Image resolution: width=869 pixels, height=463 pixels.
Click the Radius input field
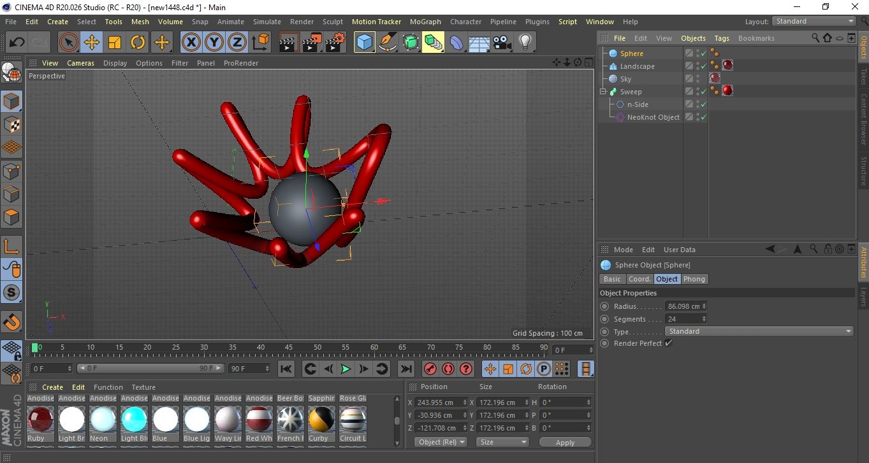pyautogui.click(x=683, y=306)
